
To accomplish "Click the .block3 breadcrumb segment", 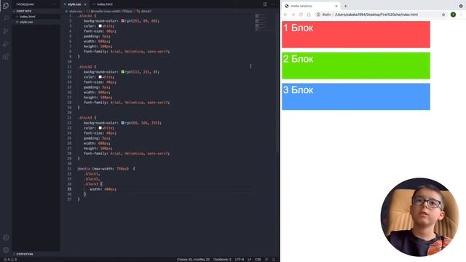I will pos(144,12).
